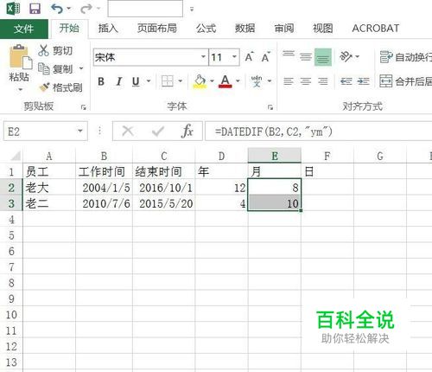432x372 pixels.
Task: Switch to the 公式 tab
Action: pos(206,29)
